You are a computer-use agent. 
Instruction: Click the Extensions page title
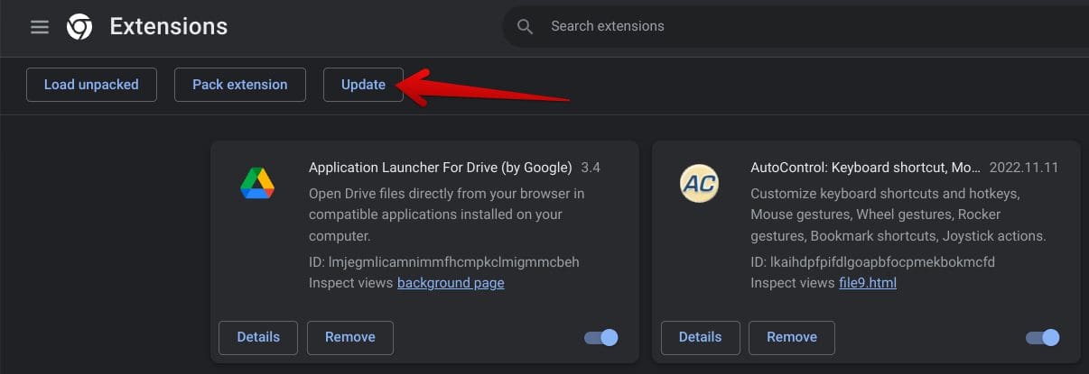tap(169, 27)
